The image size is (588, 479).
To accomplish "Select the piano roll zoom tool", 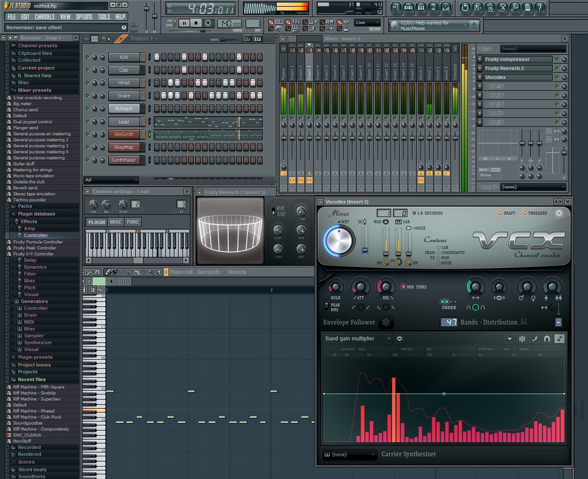I will click(151, 272).
